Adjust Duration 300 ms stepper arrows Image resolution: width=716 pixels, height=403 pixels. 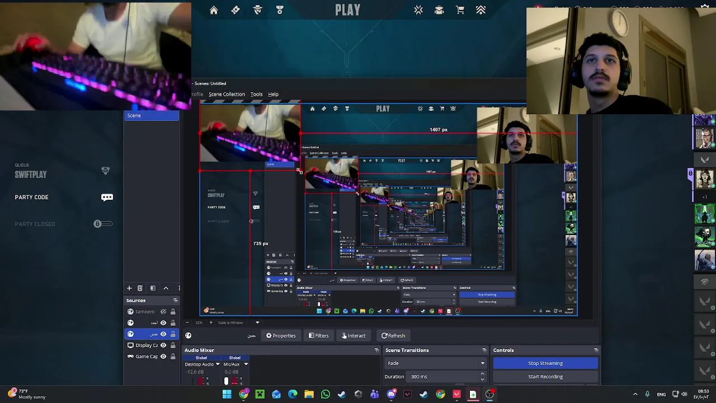tap(483, 377)
